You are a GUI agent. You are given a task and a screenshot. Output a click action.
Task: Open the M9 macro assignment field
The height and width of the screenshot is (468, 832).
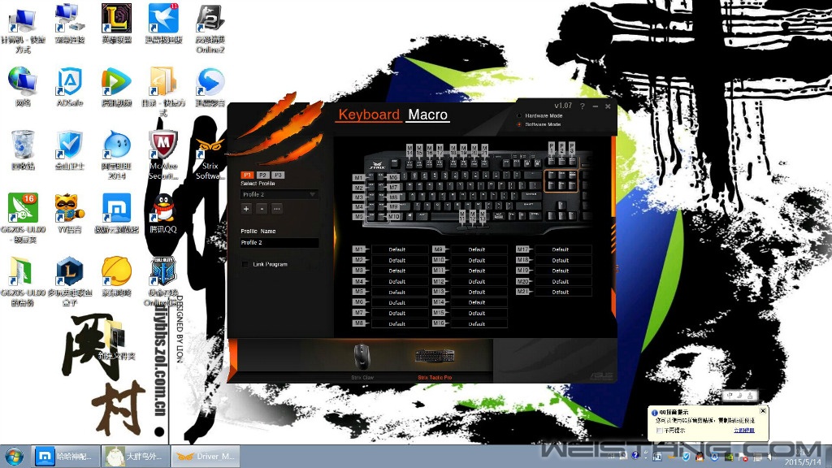479,249
